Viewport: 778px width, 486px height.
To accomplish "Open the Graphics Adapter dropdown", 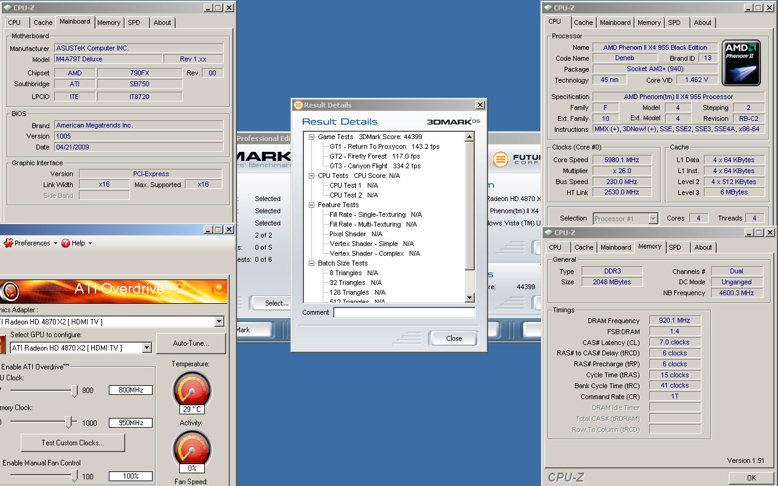I will click(x=219, y=321).
